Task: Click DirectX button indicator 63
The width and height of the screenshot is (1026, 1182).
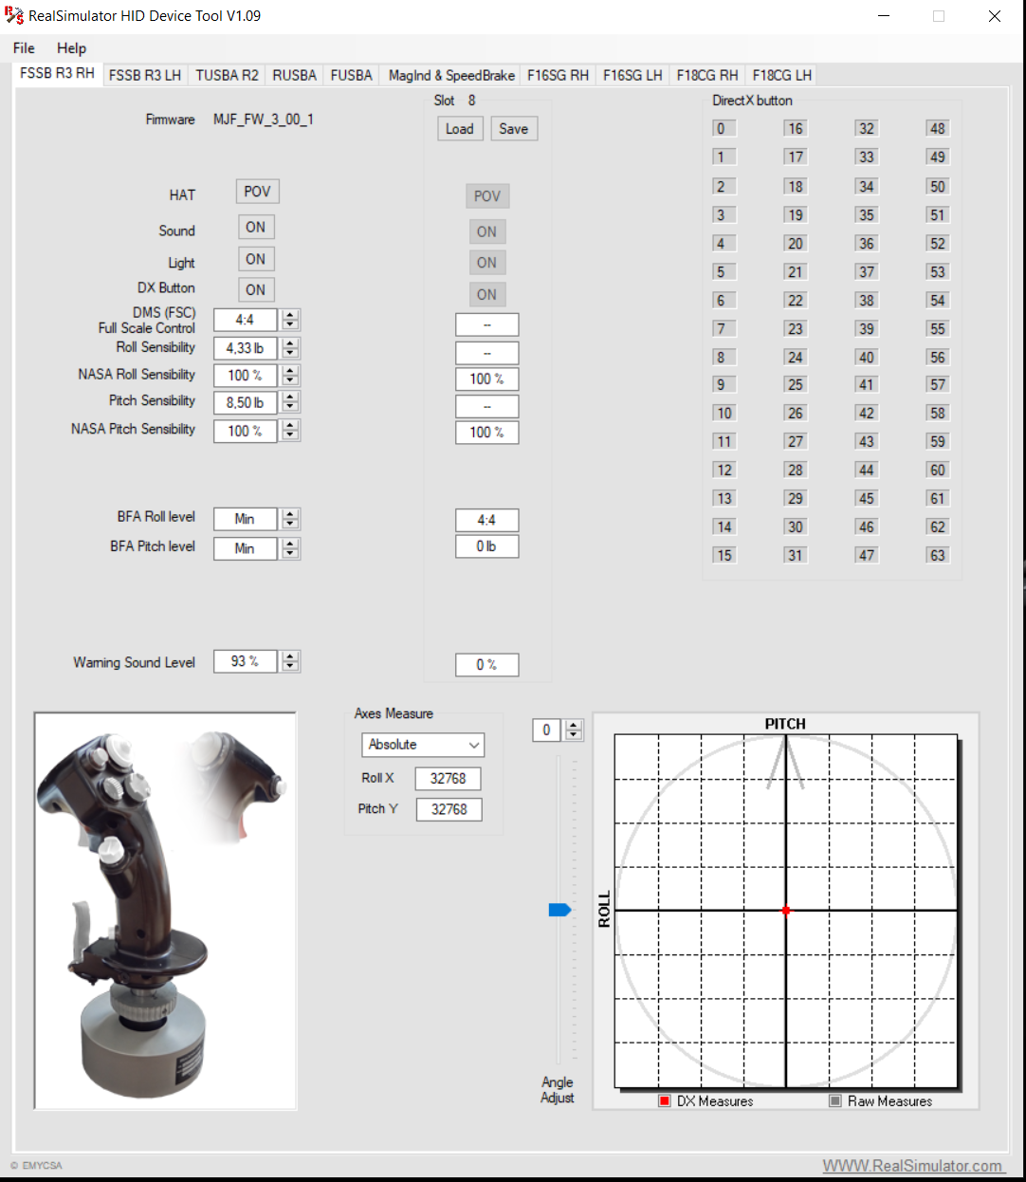Action: pyautogui.click(x=937, y=555)
